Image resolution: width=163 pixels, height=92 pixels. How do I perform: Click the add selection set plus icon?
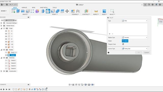coord(110,34)
